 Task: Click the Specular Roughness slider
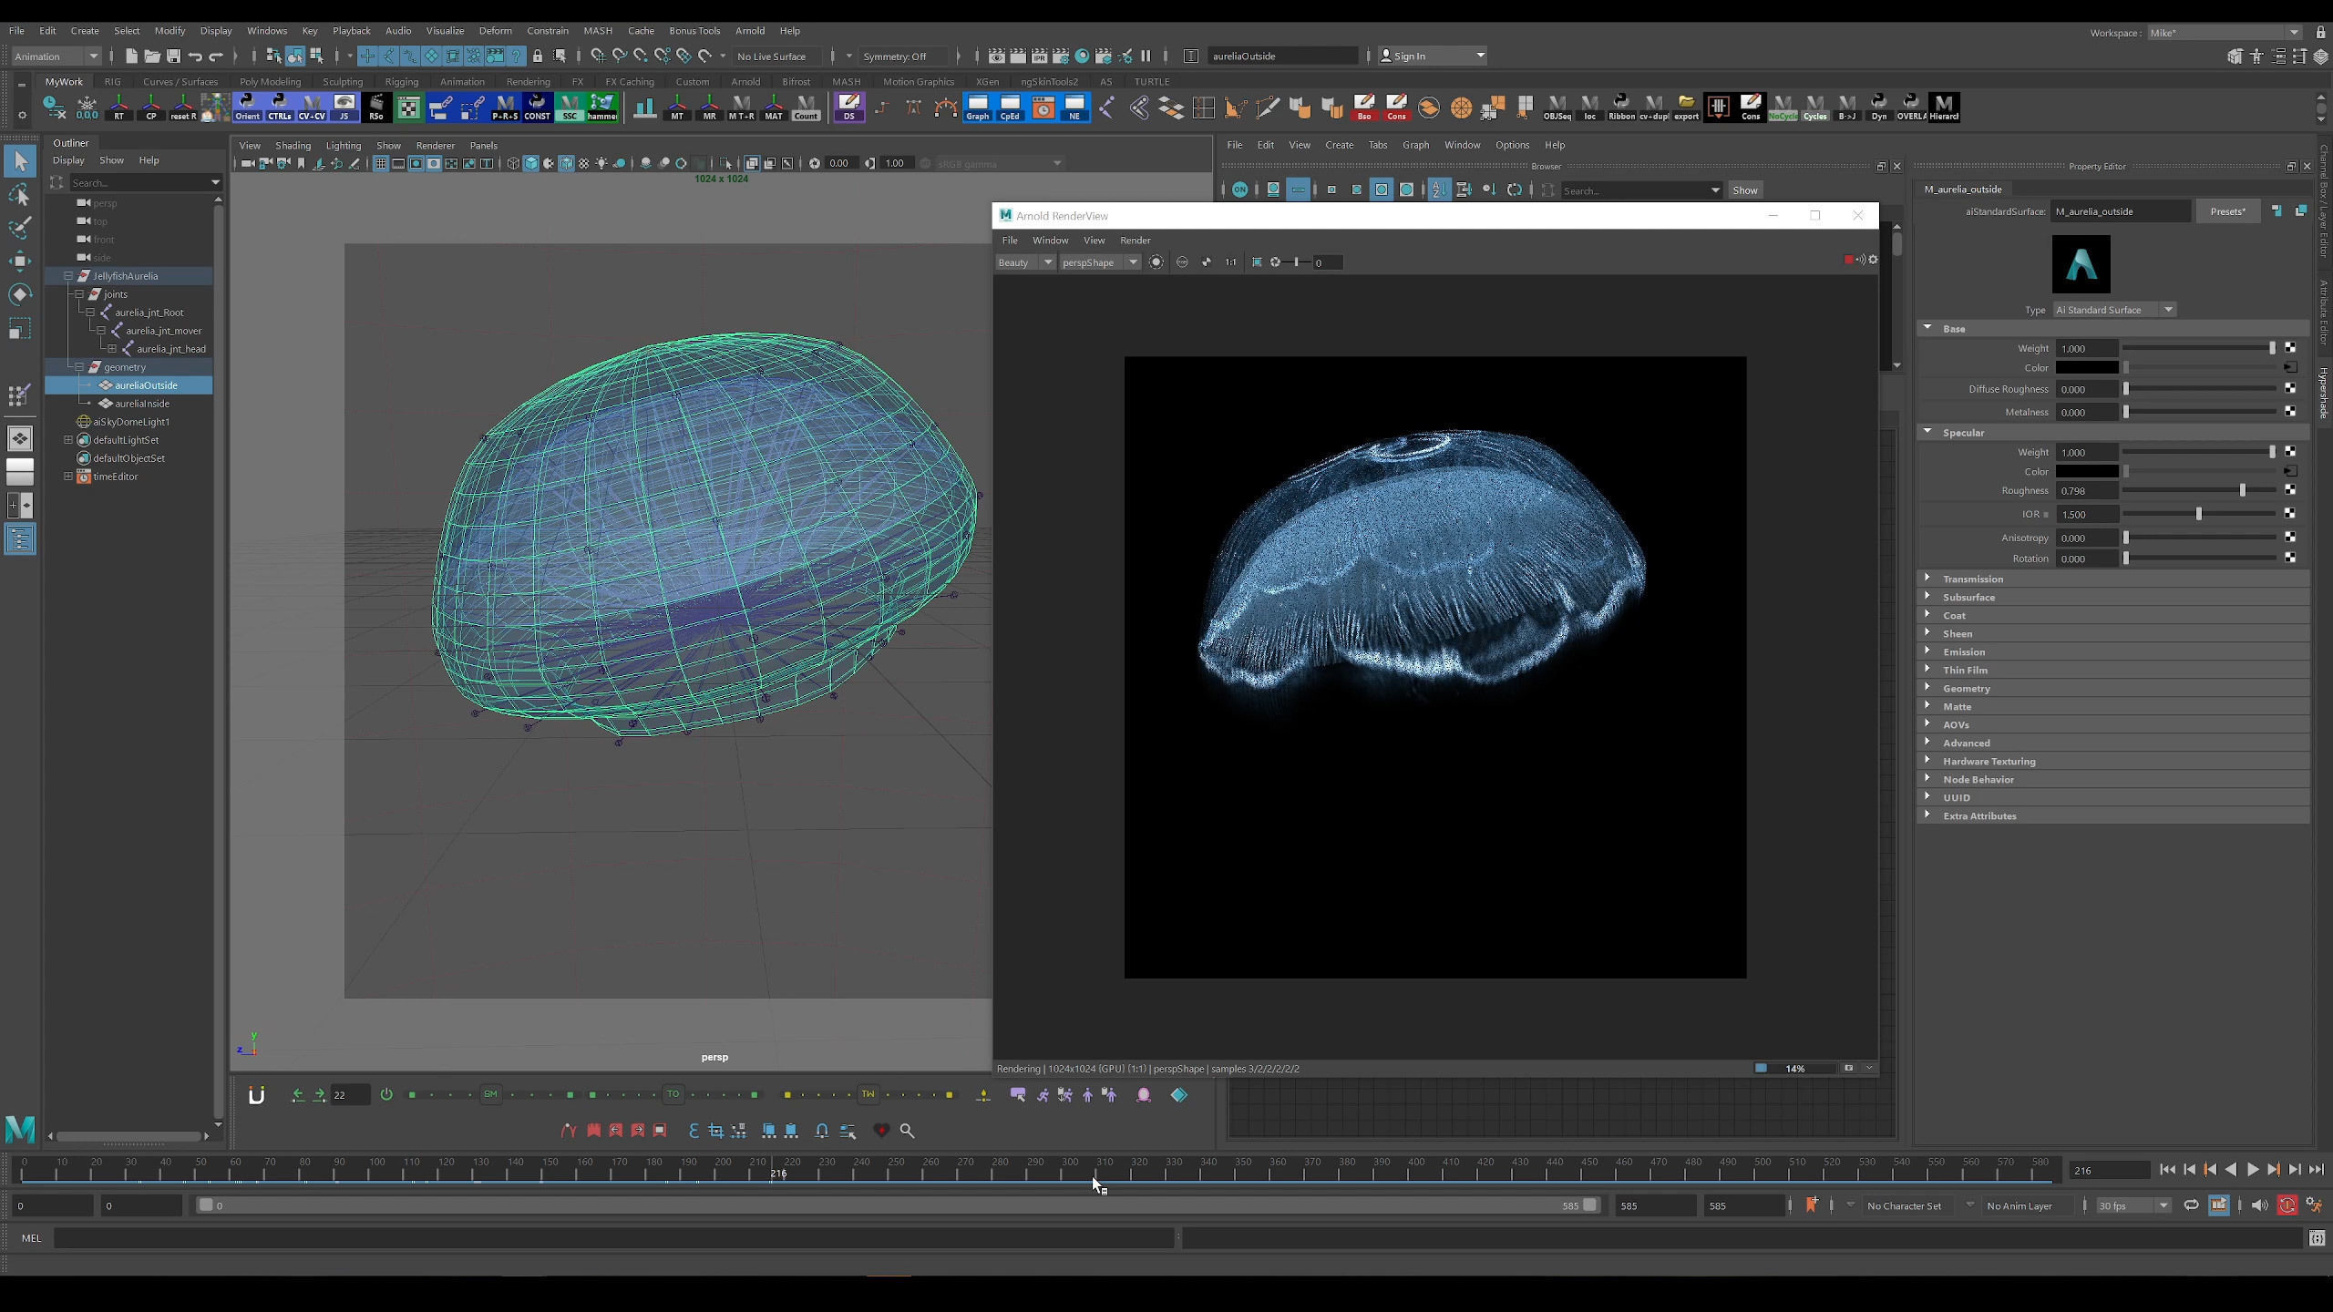click(2200, 490)
